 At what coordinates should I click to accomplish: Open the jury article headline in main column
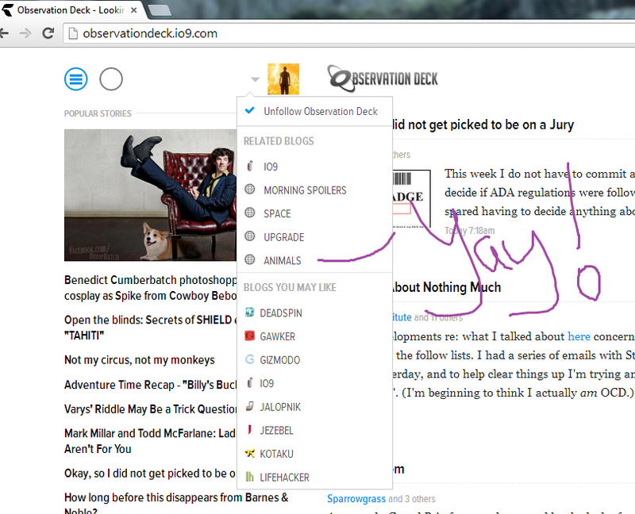483,125
